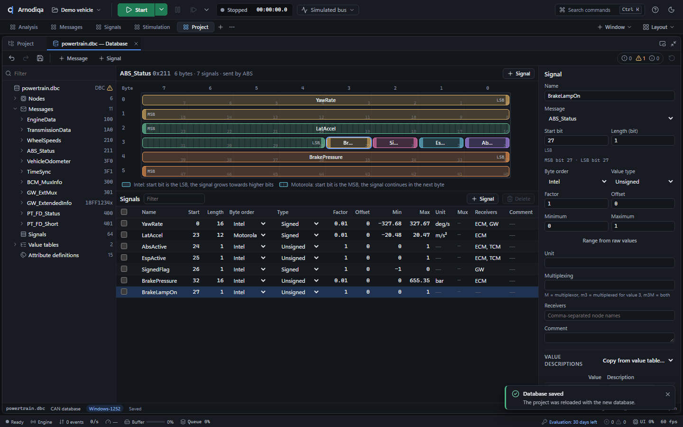Open the help question-mark icon
The width and height of the screenshot is (683, 427).
(x=655, y=10)
